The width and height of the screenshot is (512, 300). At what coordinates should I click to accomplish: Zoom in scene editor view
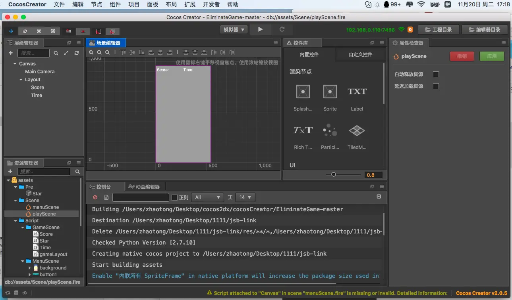pyautogui.click(x=91, y=52)
